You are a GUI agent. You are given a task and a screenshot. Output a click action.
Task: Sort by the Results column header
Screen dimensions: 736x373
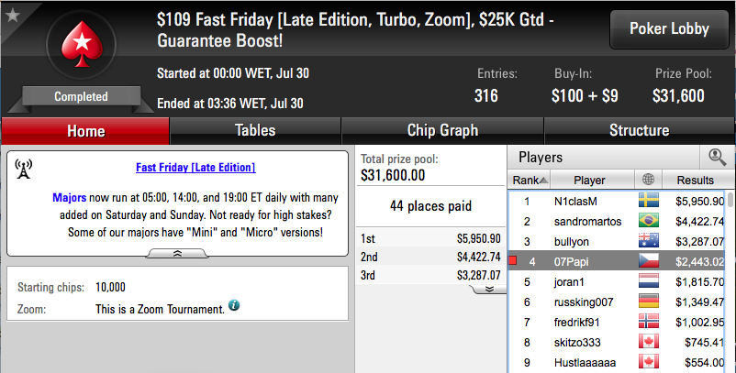(x=696, y=180)
